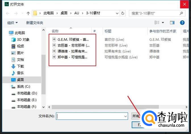The height and width of the screenshot is (134, 191).
Task: Click audio file icon of 郑中基
Action: click(x=54, y=57)
